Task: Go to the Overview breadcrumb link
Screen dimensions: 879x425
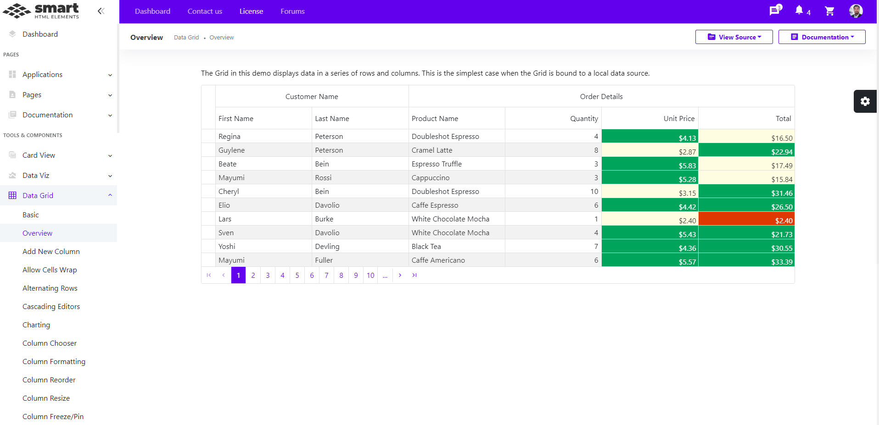Action: tap(221, 37)
